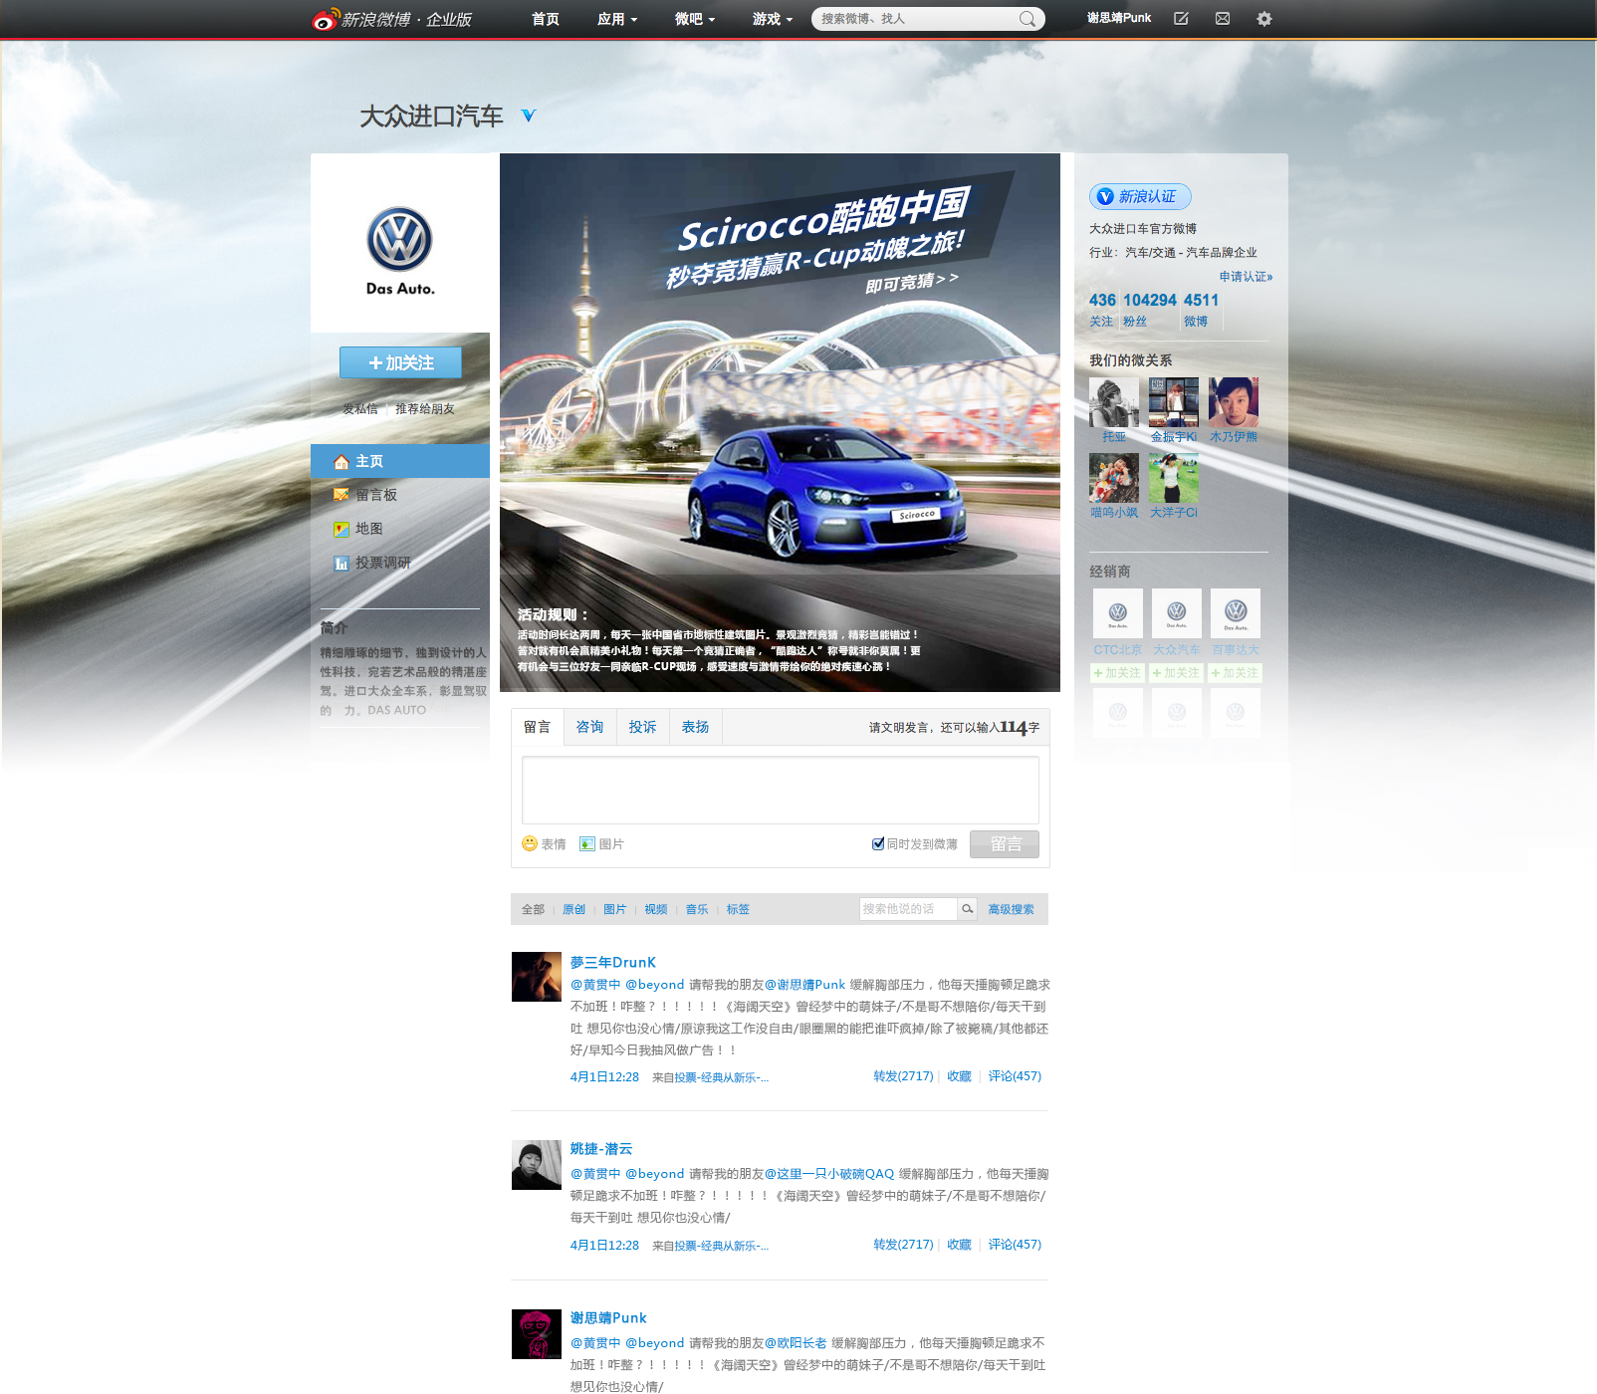Viewport: 1597px width, 1394px height.
Task: Click the 留言板 envelope icon
Action: point(342,495)
